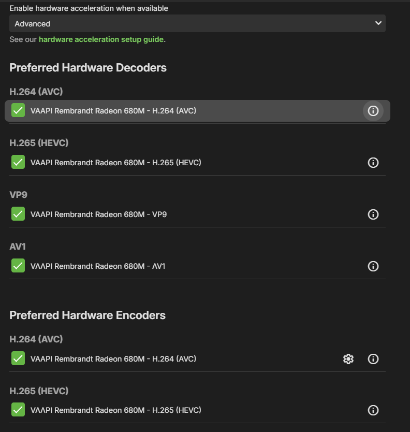Toggle the VP9 decoder checkbox
Viewport: 410px width, 432px height.
(18, 214)
